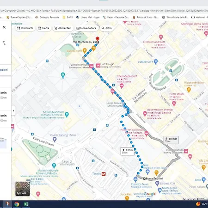Open The Independent hotel pin
208x208 pixels.
click(x=122, y=86)
